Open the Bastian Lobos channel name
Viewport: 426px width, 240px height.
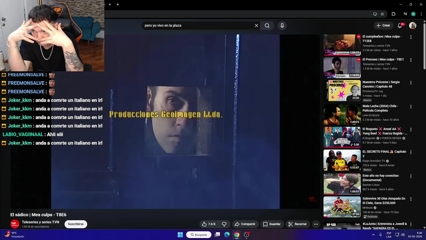pyautogui.click(x=371, y=185)
